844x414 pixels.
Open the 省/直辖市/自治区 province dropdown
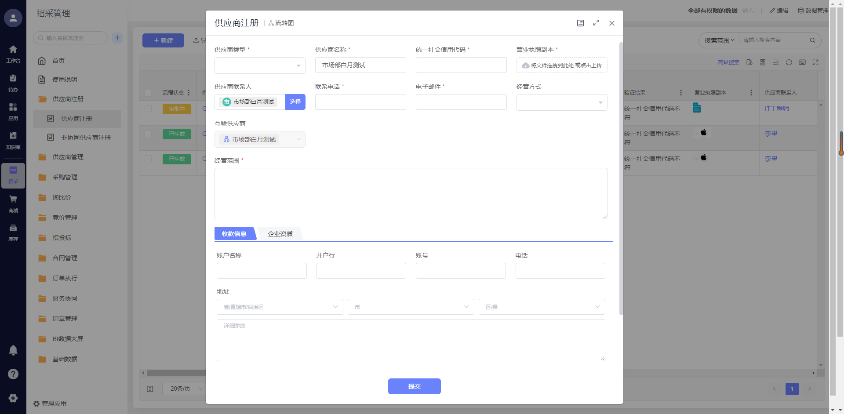tap(280, 307)
